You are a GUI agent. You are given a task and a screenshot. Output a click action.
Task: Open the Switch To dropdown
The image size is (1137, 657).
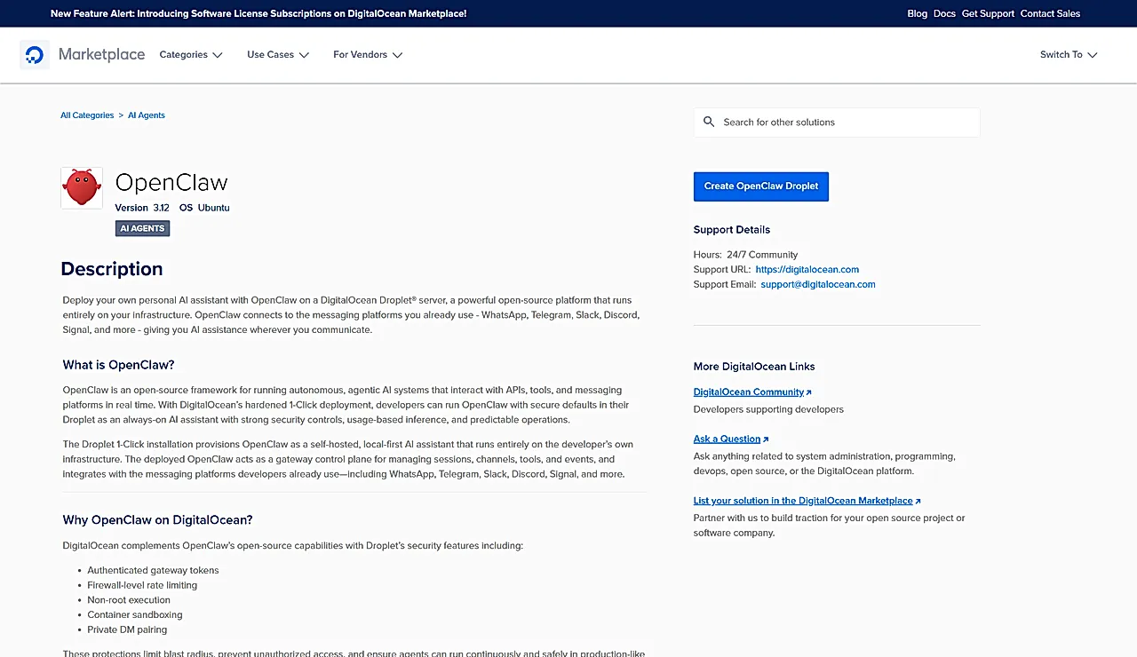tap(1069, 55)
